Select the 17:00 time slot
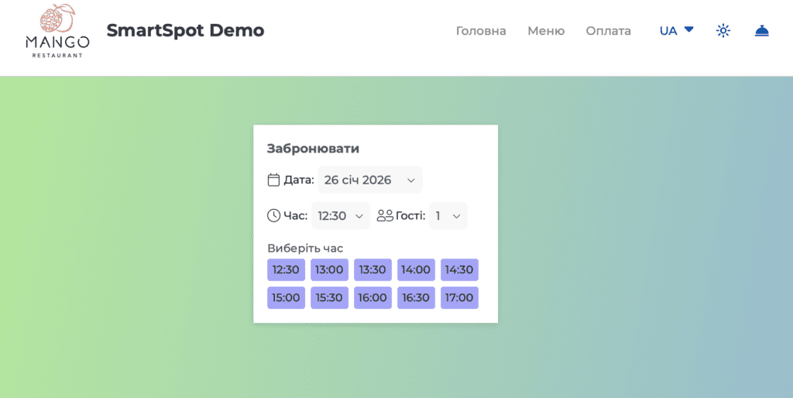793x398 pixels. [x=459, y=297]
